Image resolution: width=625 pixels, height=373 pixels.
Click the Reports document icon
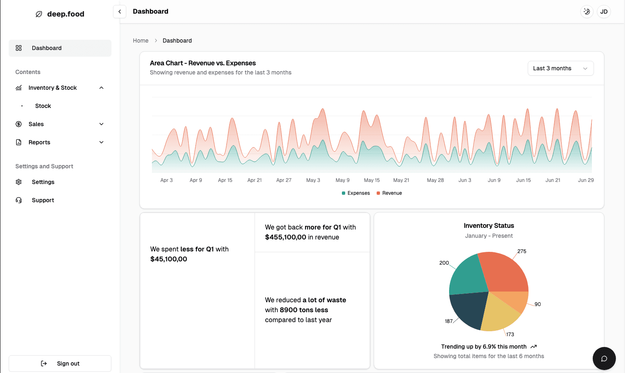(x=19, y=142)
